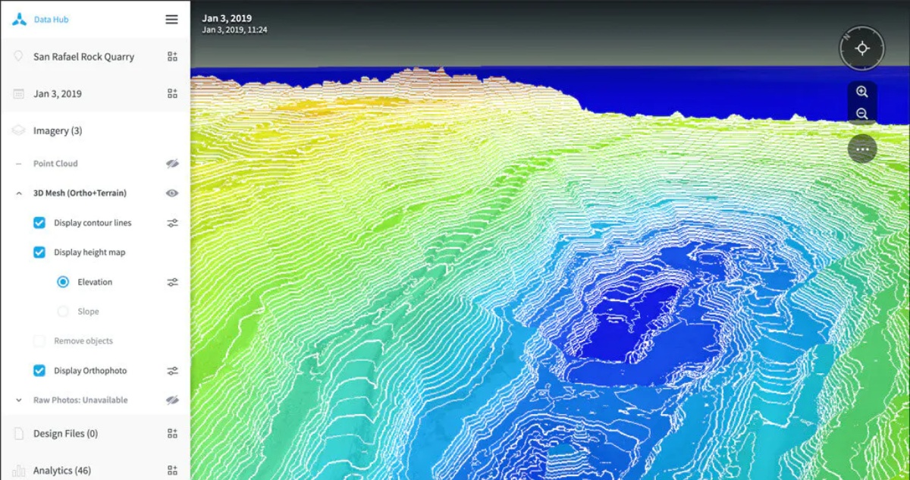Open the hamburger menu in Data Hub header
Image resolution: width=910 pixels, height=480 pixels.
[x=172, y=20]
